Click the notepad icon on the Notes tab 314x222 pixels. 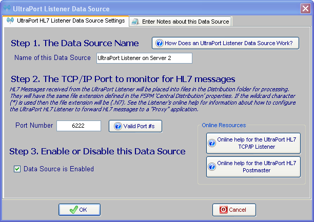pos(135,22)
